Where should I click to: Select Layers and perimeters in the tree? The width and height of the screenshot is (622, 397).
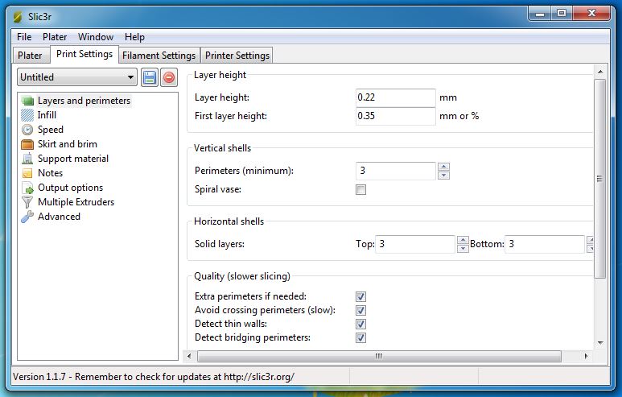(x=84, y=101)
